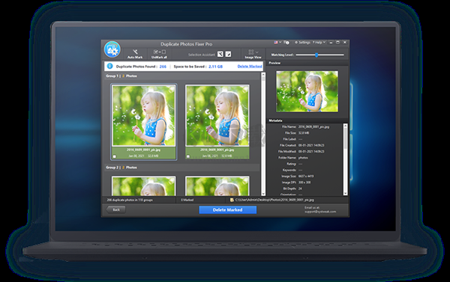
Task: Click the registration key icon in title bar
Action: 286,43
